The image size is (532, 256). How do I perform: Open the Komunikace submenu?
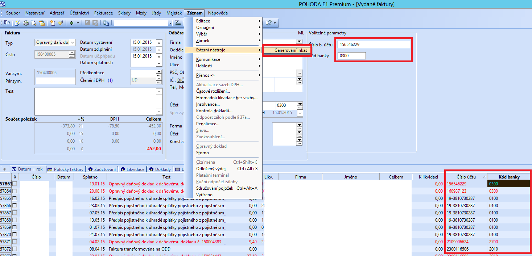(223, 59)
